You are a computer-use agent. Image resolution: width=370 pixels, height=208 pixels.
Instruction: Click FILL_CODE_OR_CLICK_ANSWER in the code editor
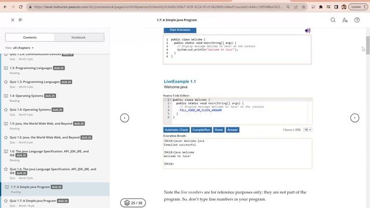(x=201, y=110)
